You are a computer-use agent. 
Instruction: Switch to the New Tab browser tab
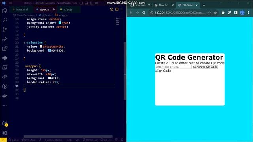[164, 5]
